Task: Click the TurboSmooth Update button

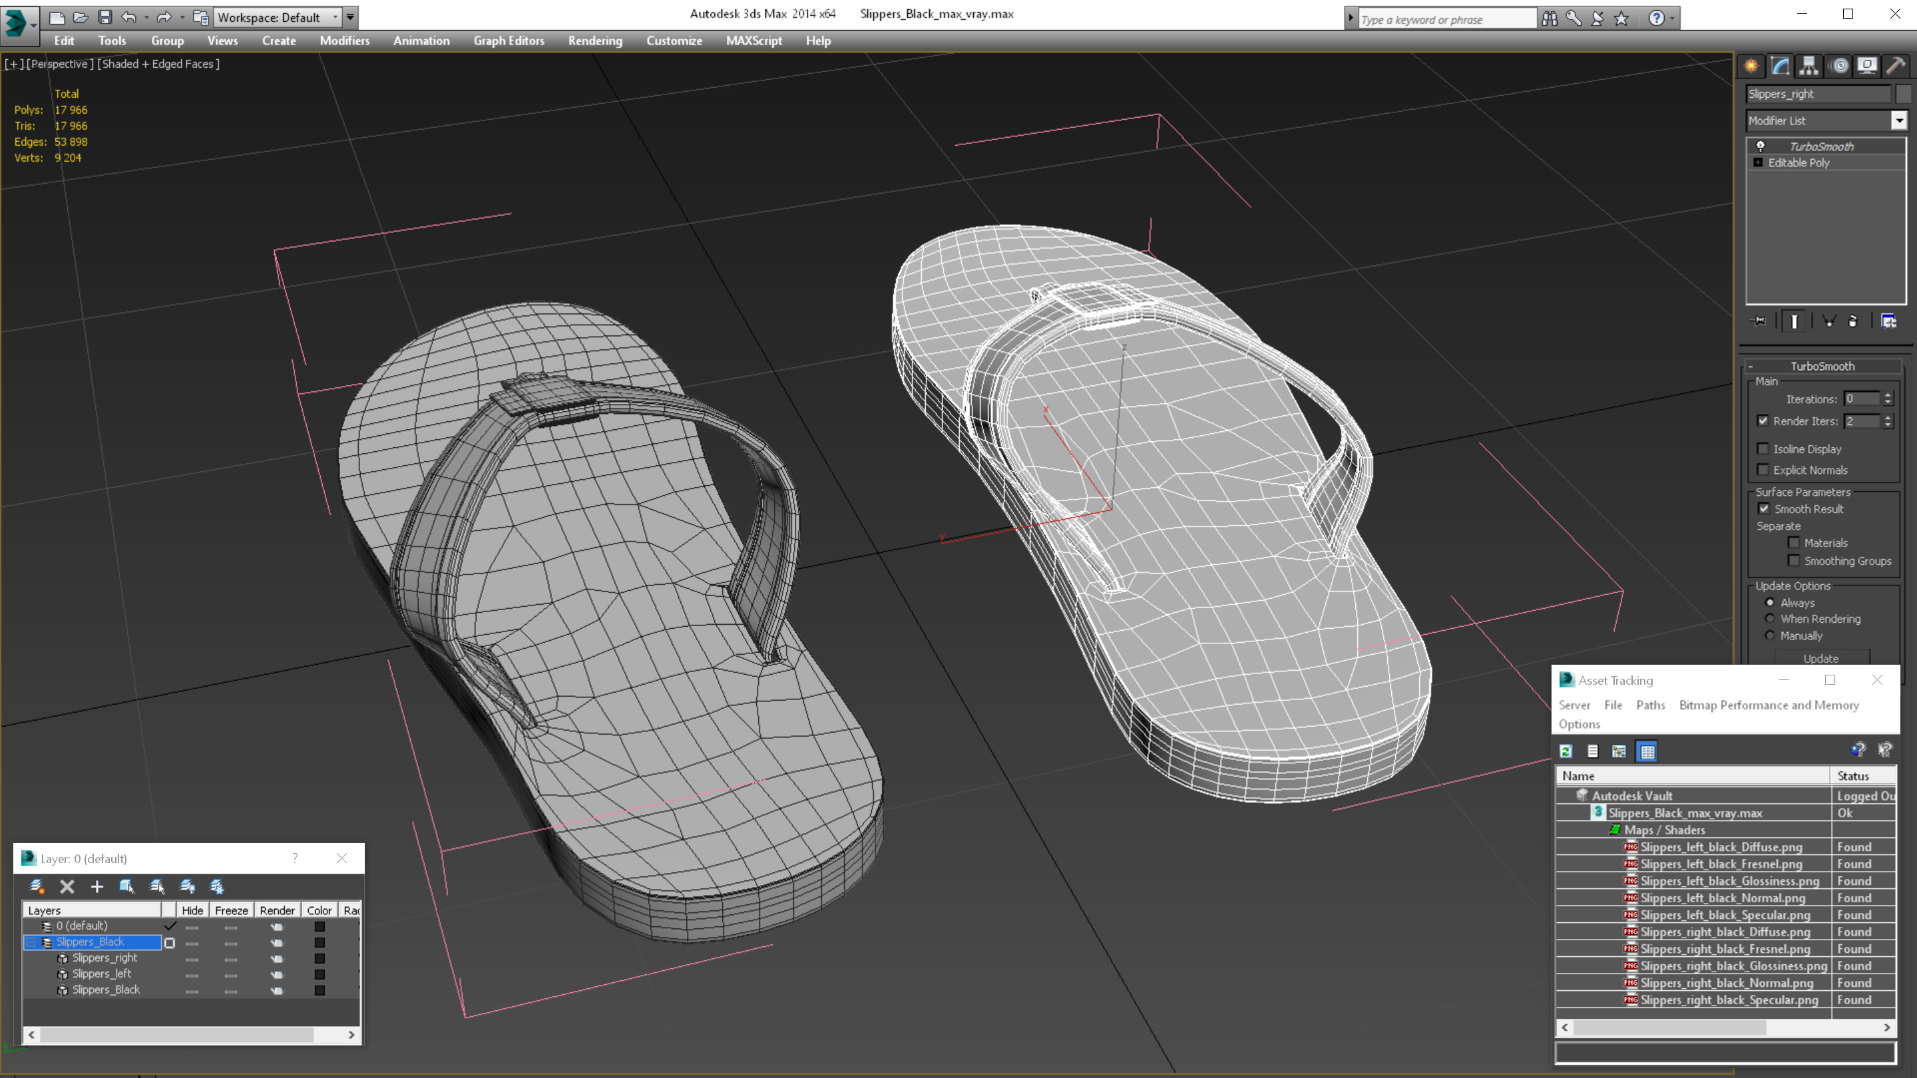Action: pyautogui.click(x=1820, y=658)
